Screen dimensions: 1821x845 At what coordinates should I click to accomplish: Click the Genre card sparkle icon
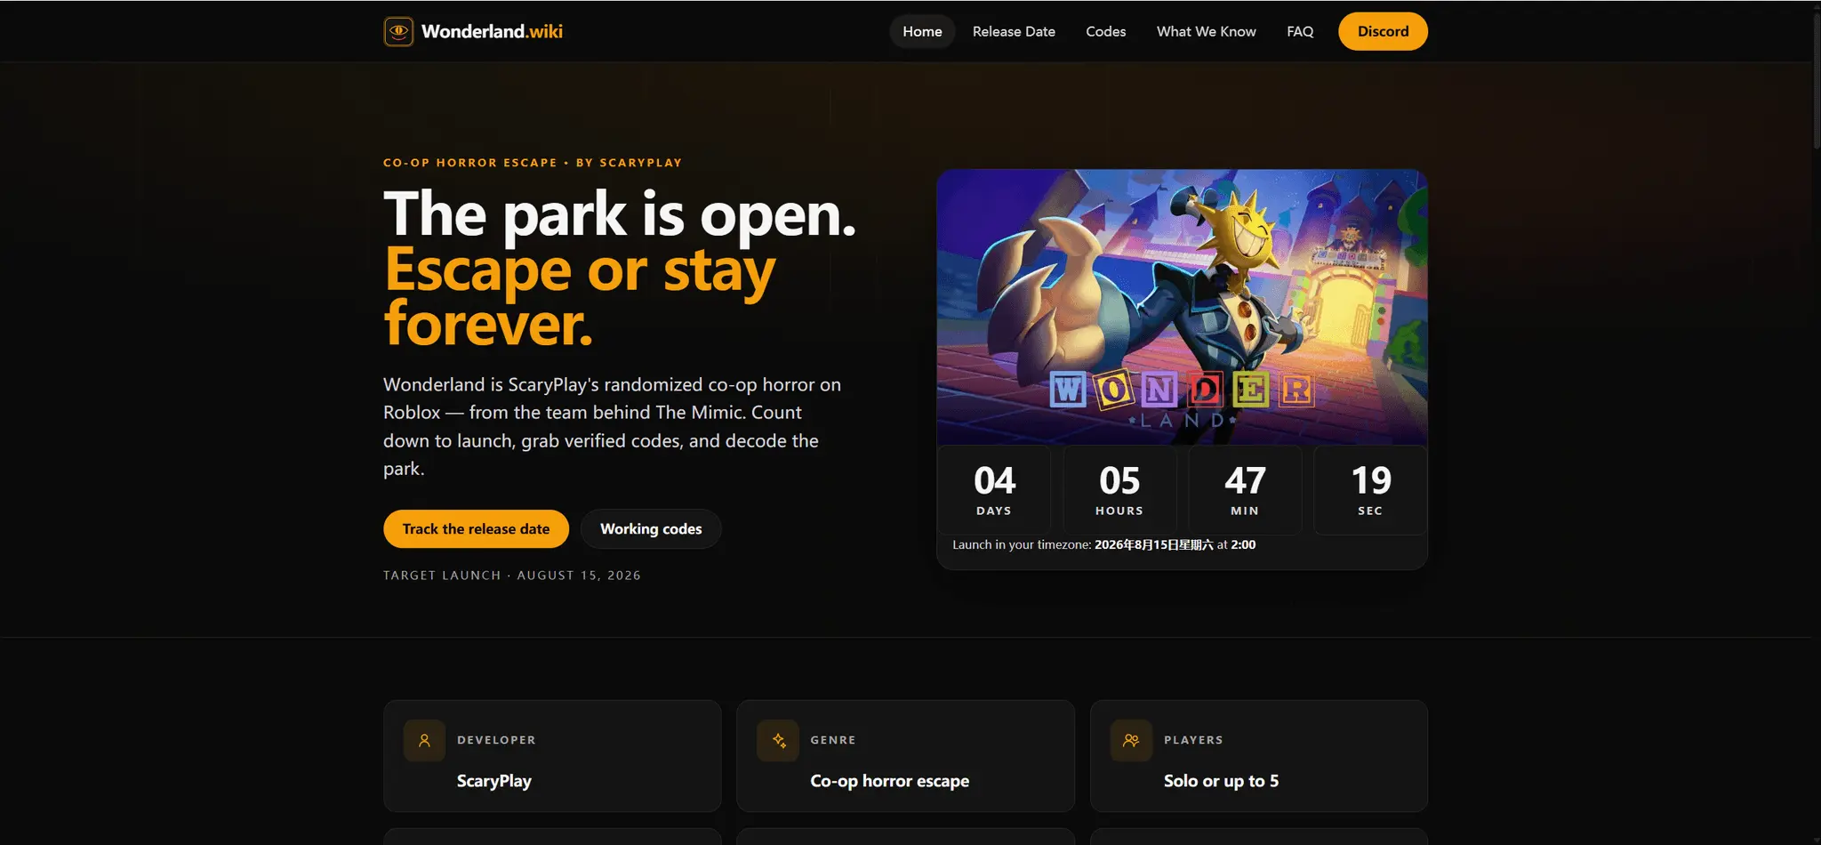pos(778,740)
